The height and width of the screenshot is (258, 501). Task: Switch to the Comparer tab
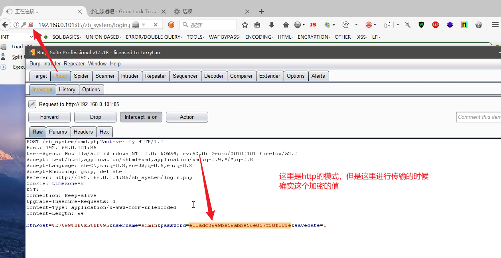[241, 76]
